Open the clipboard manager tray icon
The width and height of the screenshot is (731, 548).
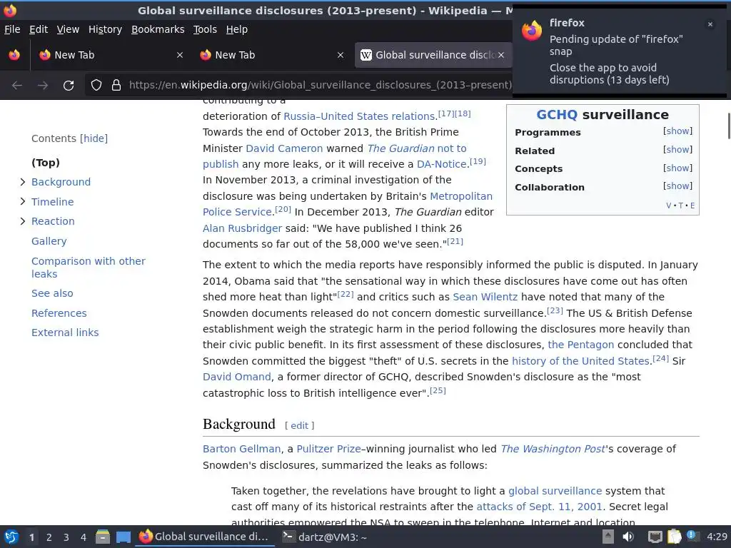coord(674,537)
